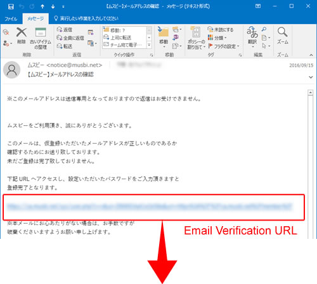
Task: Open クイック操作 dialog launcher
Action: 152,55
